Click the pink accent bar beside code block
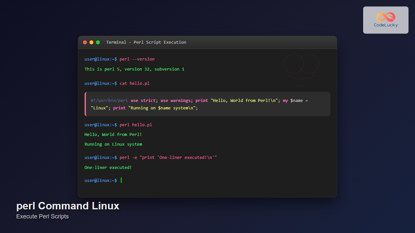The width and height of the screenshot is (415, 233). pyautogui.click(x=85, y=104)
